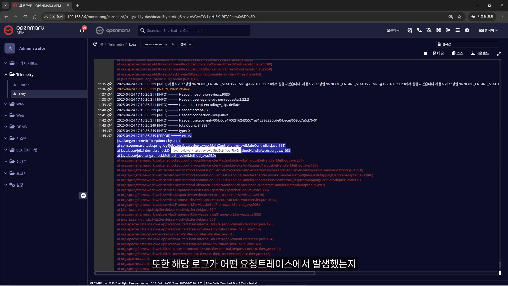Click the muted alarm bell icon
Viewport: 508px width, 286px height.
[429, 30]
